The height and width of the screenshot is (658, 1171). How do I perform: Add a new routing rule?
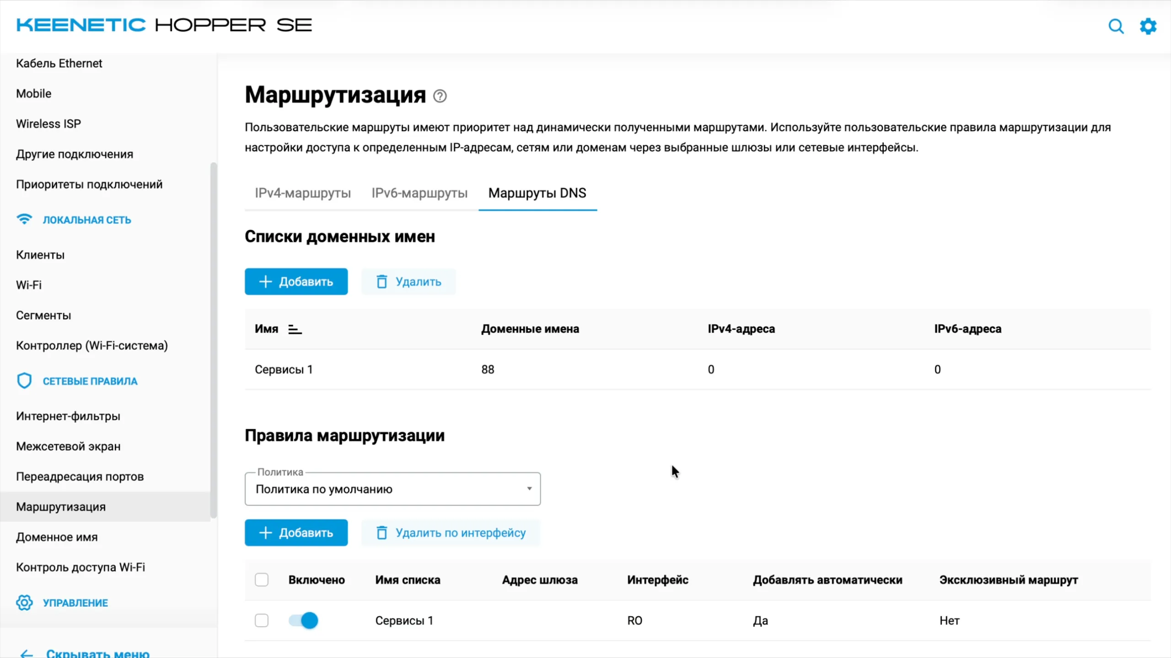(296, 532)
